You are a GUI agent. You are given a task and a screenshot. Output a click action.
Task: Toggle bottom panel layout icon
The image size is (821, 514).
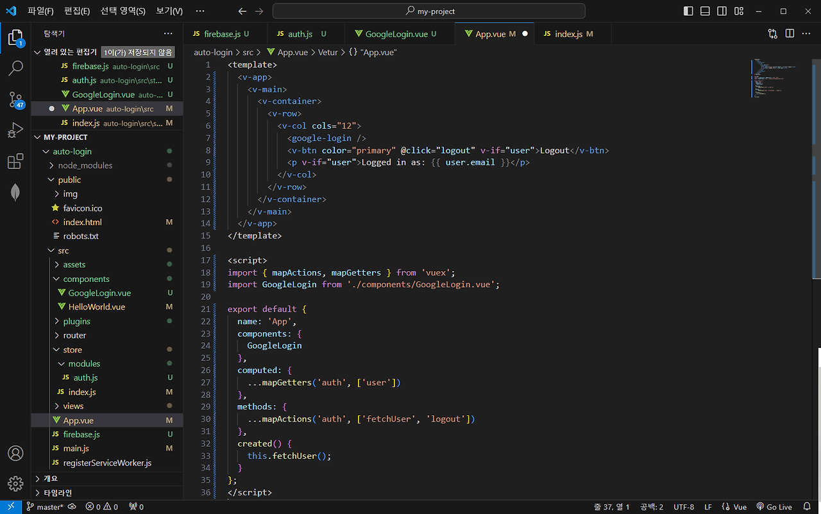[x=705, y=11]
